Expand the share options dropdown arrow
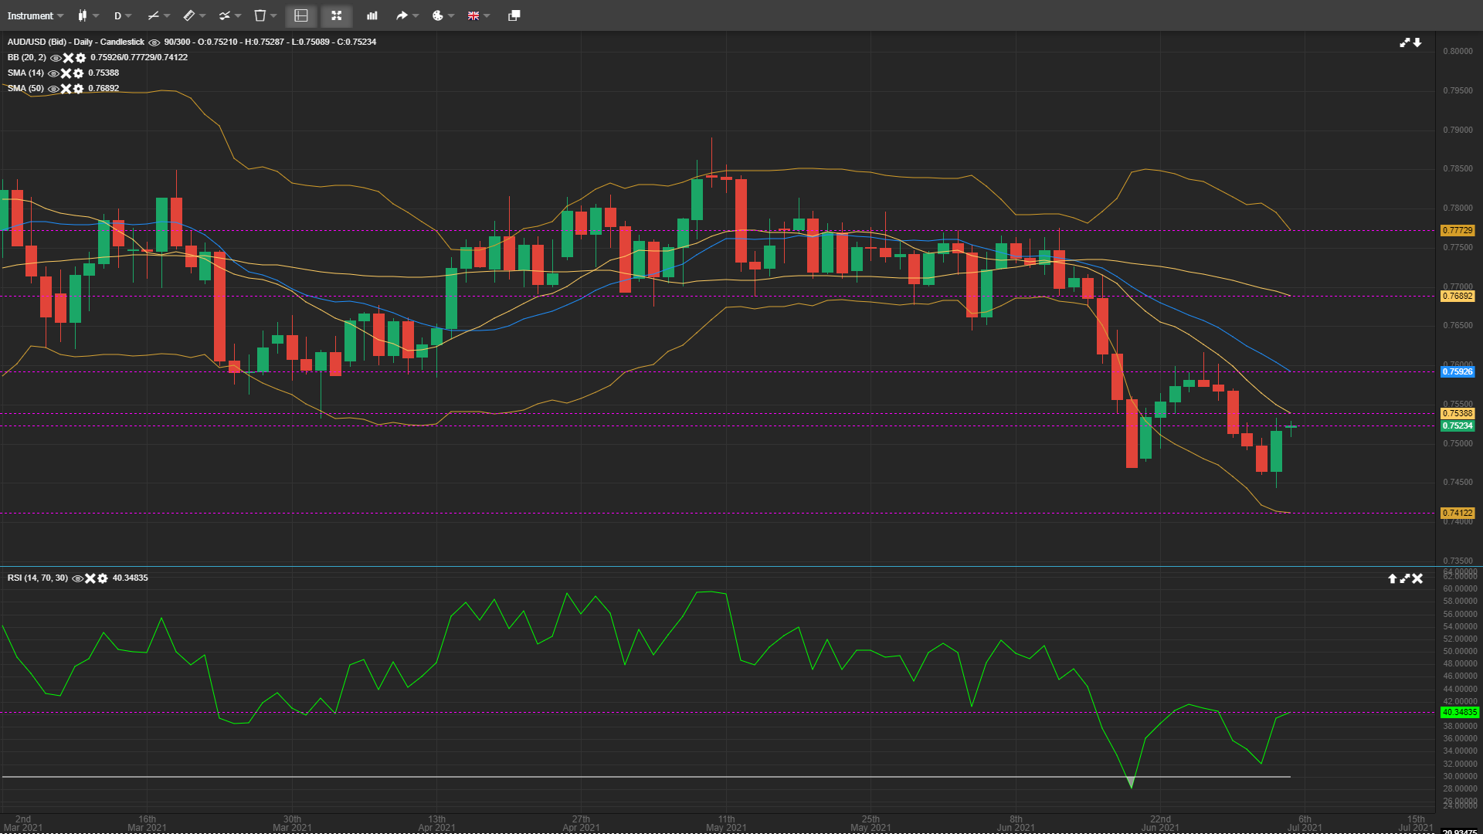This screenshot has height=834, width=1483. (x=416, y=15)
